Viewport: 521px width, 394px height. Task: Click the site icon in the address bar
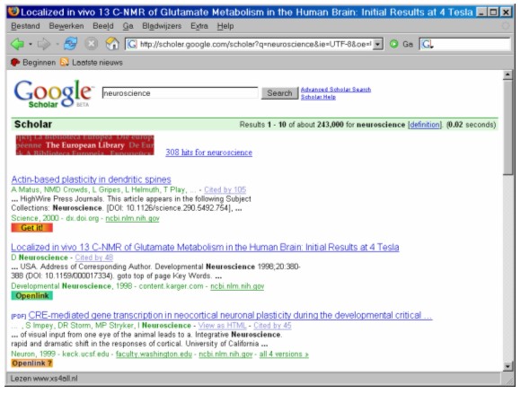pos(132,44)
